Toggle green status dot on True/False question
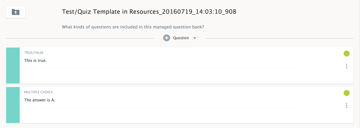 (x=346, y=54)
